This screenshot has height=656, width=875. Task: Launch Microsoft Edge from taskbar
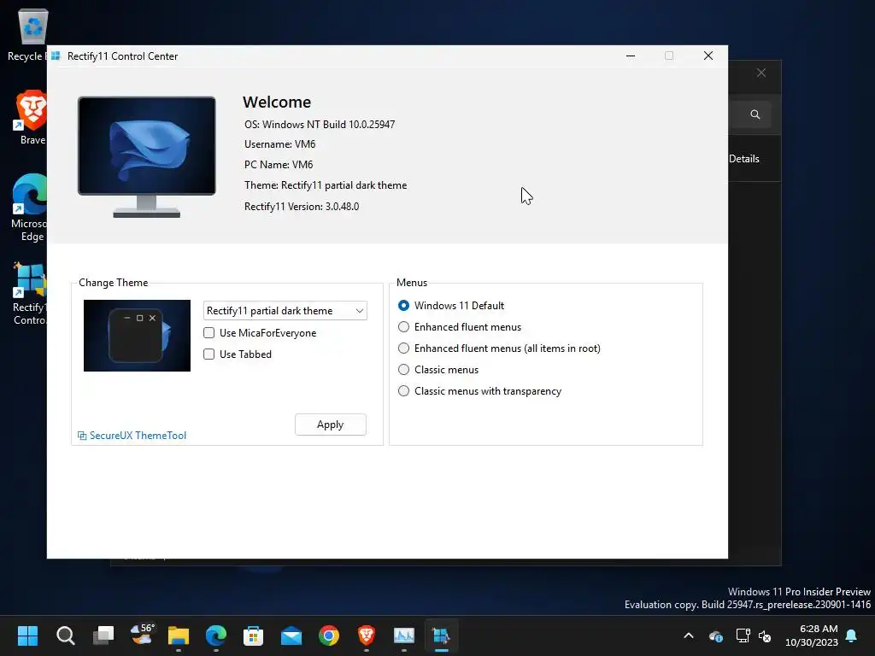[216, 635]
